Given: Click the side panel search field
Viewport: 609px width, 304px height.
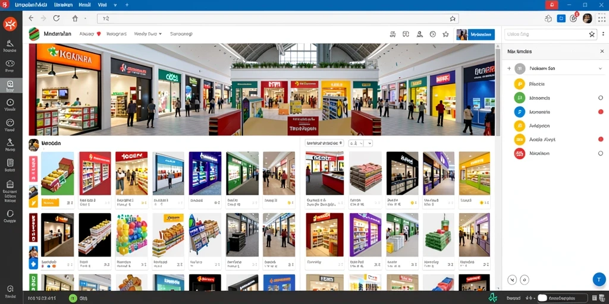Looking at the screenshot, I should pos(550,34).
